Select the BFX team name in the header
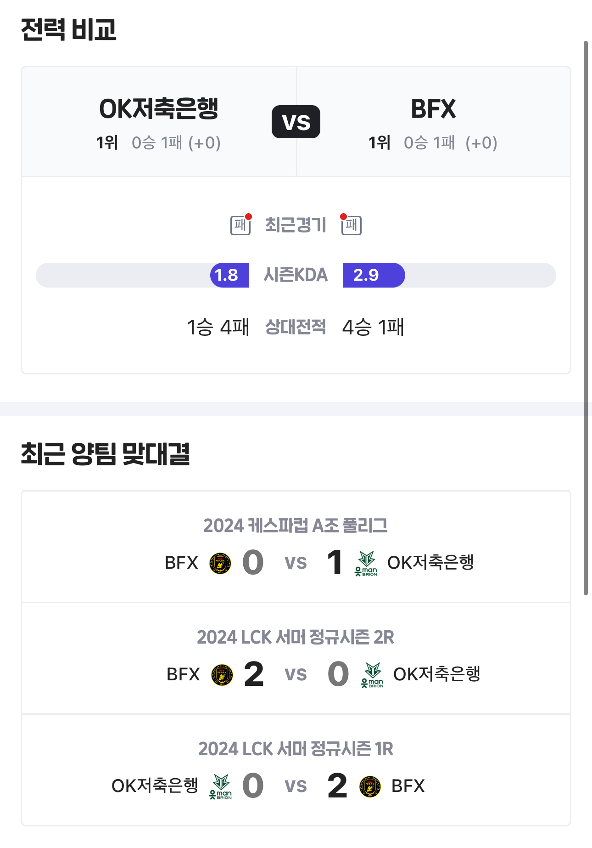Image resolution: width=592 pixels, height=848 pixels. pos(433,109)
